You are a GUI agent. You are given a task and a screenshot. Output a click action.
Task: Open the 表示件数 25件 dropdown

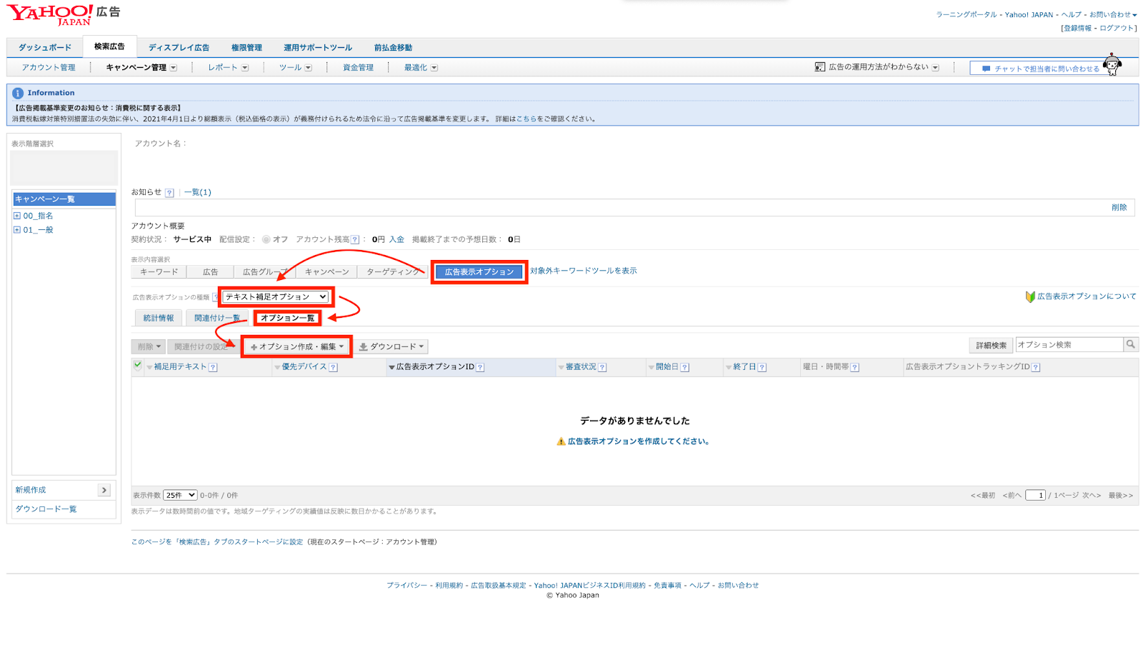pos(181,495)
